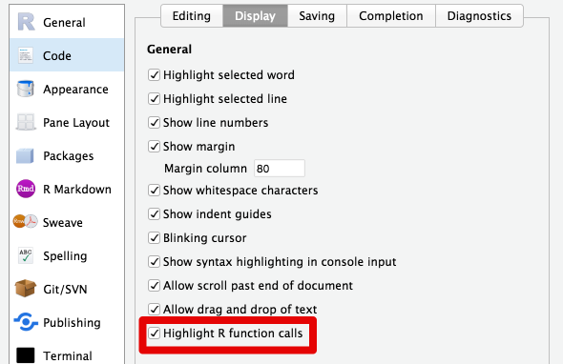Click the Code section document icon

(x=26, y=55)
